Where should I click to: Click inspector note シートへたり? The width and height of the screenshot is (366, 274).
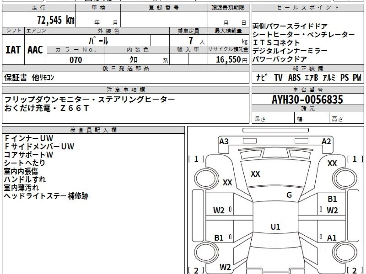tap(25, 163)
